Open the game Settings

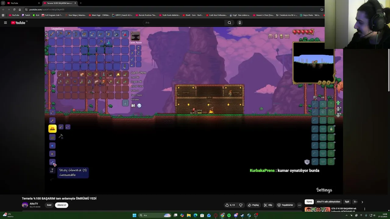(x=324, y=190)
